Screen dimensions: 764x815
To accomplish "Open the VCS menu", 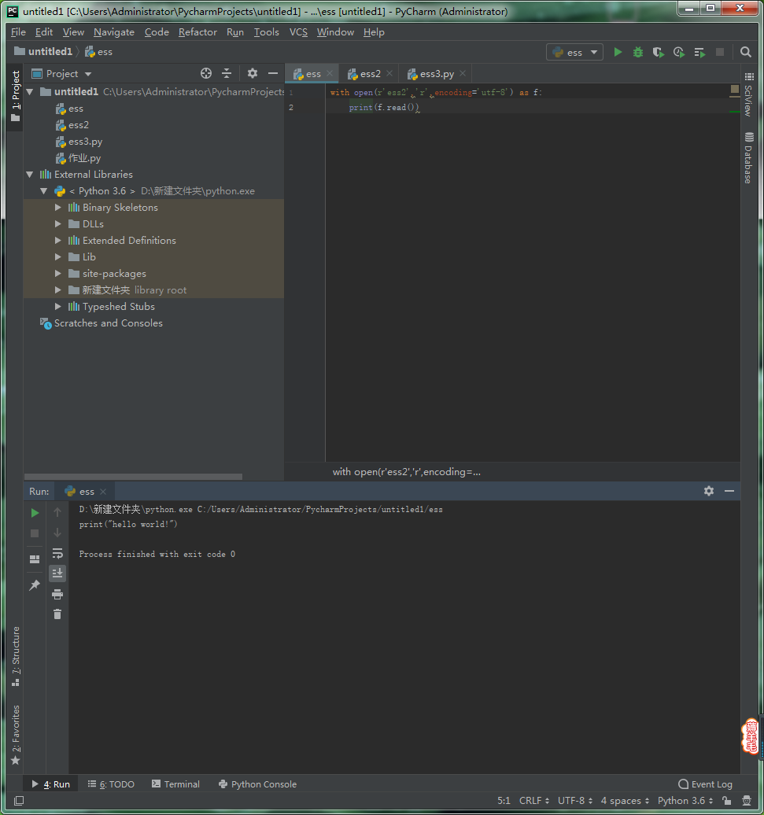I will 298,32.
